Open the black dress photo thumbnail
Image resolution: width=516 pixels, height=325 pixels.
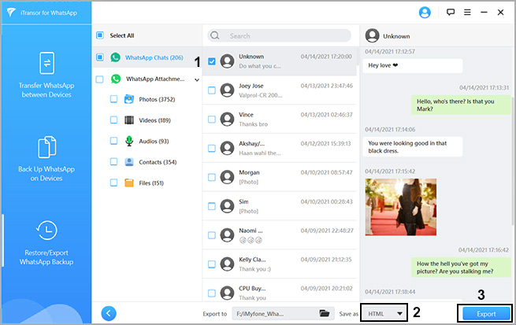click(x=389, y=206)
